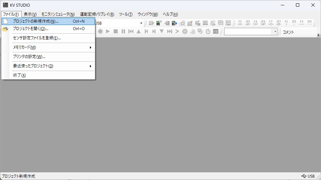The height and width of the screenshot is (180, 321).
Task: Click the F4 OR contact icon
Action: click(255, 23)
